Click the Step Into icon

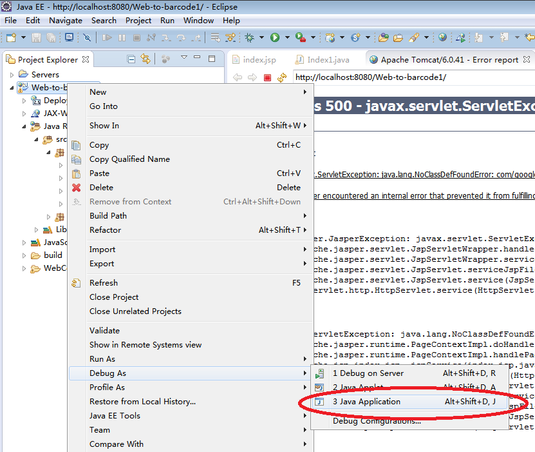tap(166, 37)
